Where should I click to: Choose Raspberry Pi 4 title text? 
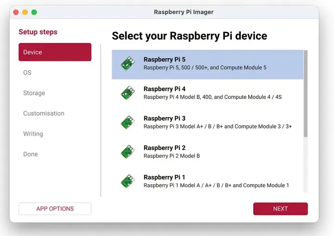pyautogui.click(x=164, y=89)
